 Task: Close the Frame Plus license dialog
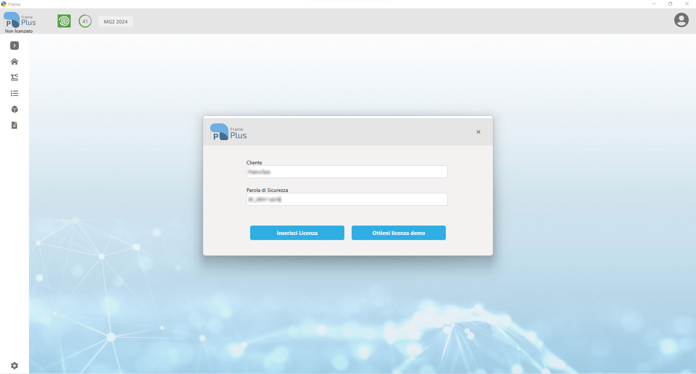tap(478, 132)
